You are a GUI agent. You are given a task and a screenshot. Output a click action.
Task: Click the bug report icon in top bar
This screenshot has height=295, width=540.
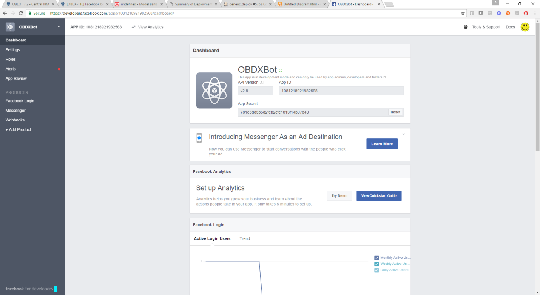click(x=466, y=27)
